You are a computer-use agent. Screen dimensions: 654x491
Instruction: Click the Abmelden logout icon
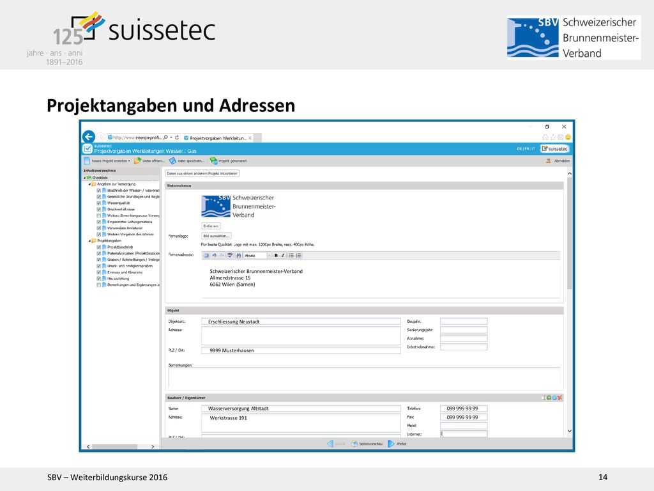pyautogui.click(x=549, y=160)
